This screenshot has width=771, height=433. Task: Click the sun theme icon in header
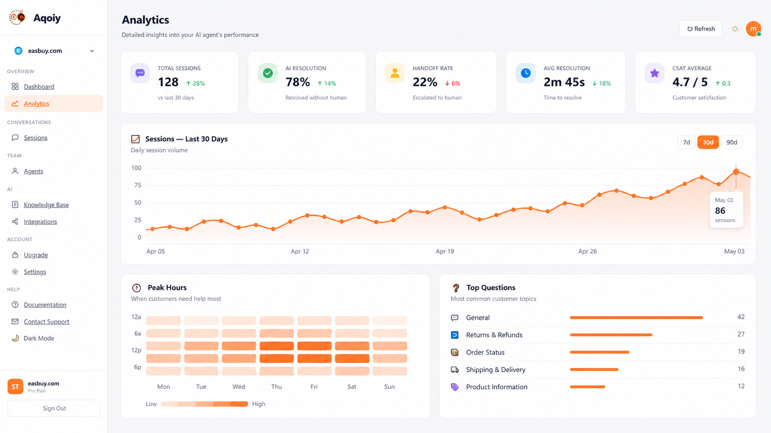pos(735,29)
